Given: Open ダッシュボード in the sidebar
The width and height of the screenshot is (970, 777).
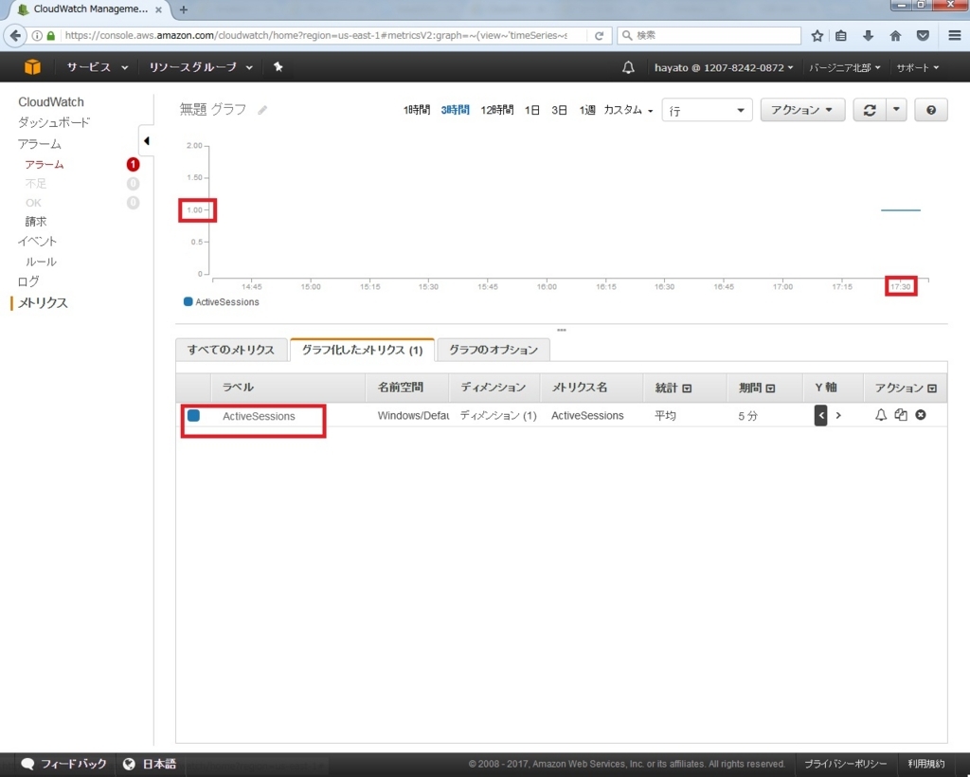Looking at the screenshot, I should (54, 122).
